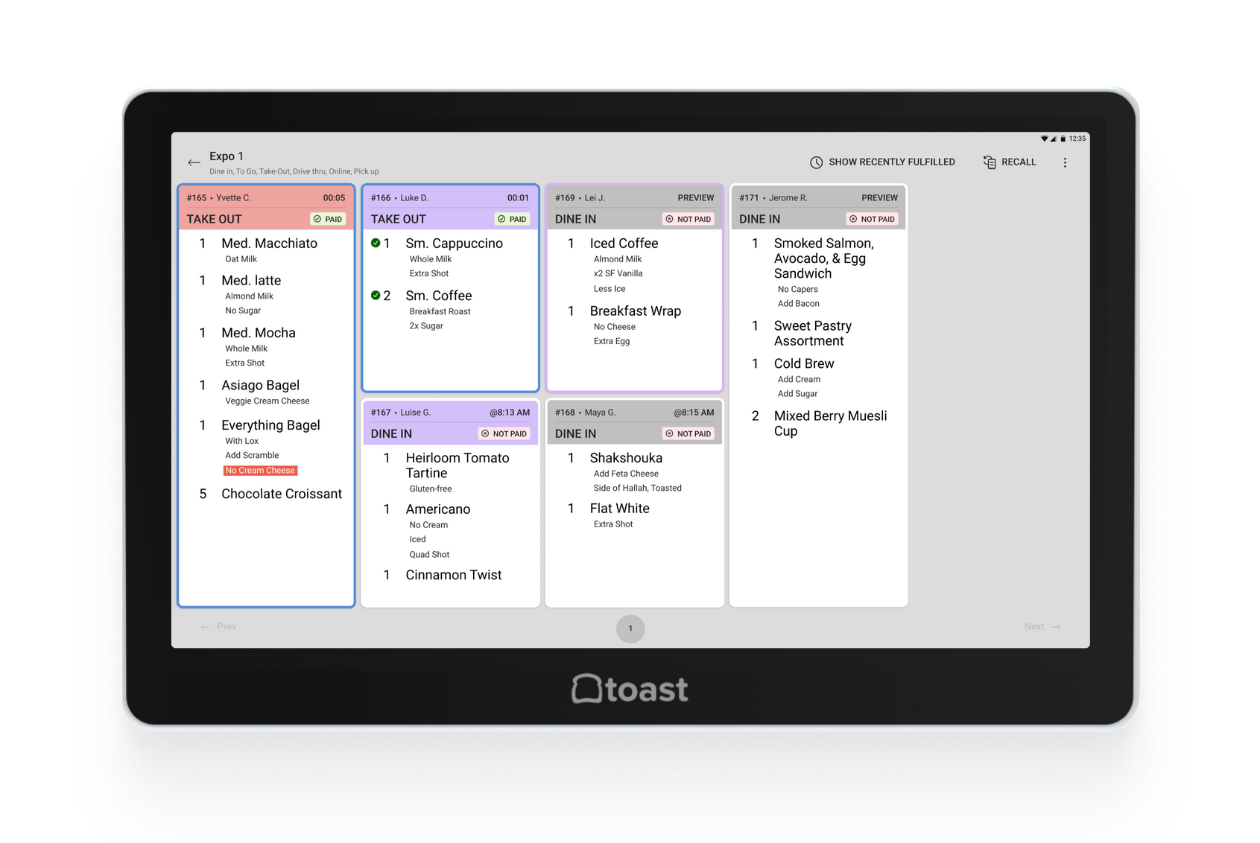Open order #168 Maya G. ticket header

pos(634,413)
